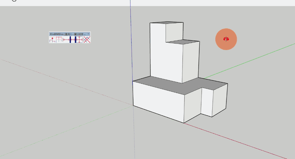Click the blue vertical axis line
The width and height of the screenshot is (295, 159).
pos(131,45)
